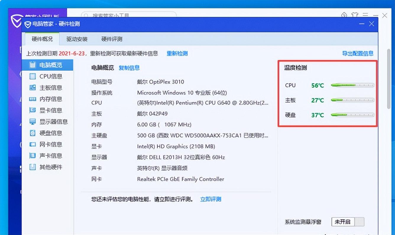Viewport: 395px width, 235px height.
Task: Open 声卡信息 sound card panel
Action: 47,156
